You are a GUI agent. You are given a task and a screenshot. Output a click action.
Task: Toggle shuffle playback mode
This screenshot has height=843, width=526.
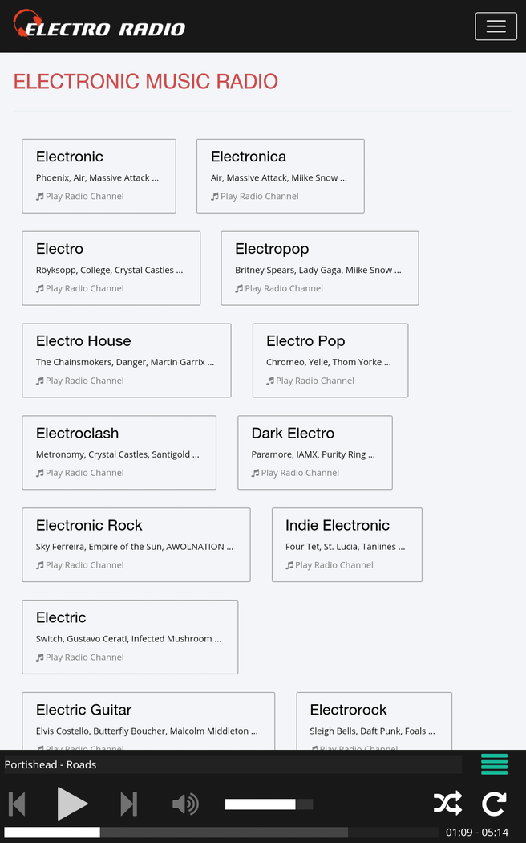coord(447,804)
